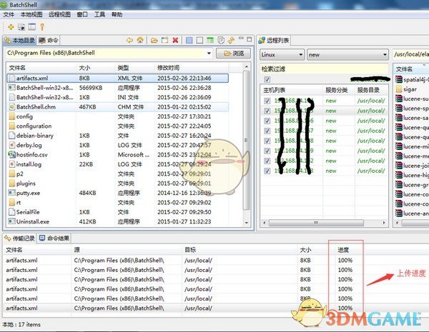This screenshot has height=332, width=429.
Task: Switch to the 传输记录 tab
Action: tap(20, 238)
